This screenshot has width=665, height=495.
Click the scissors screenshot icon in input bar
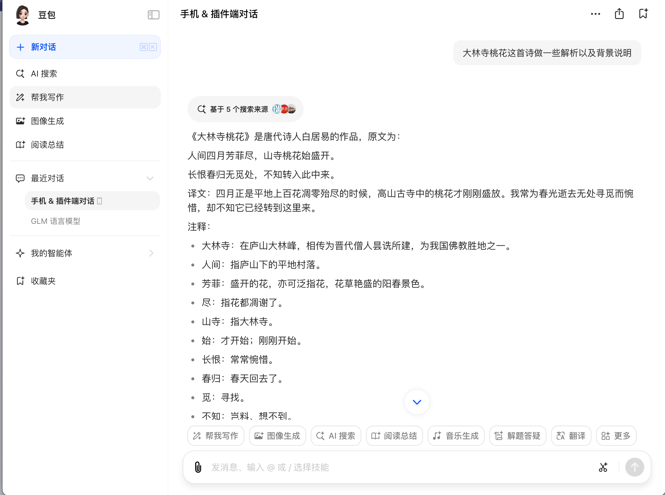(603, 467)
